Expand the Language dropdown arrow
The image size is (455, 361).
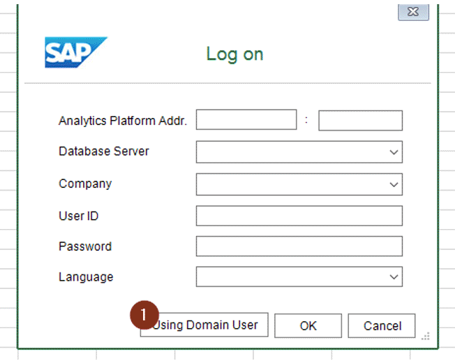(394, 277)
